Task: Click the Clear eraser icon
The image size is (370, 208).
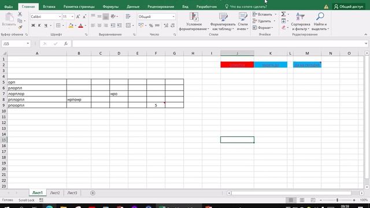Action: point(283,27)
